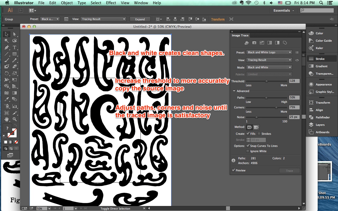Select the Pen tool
This screenshot has height=211, width=338.
coord(7,47)
